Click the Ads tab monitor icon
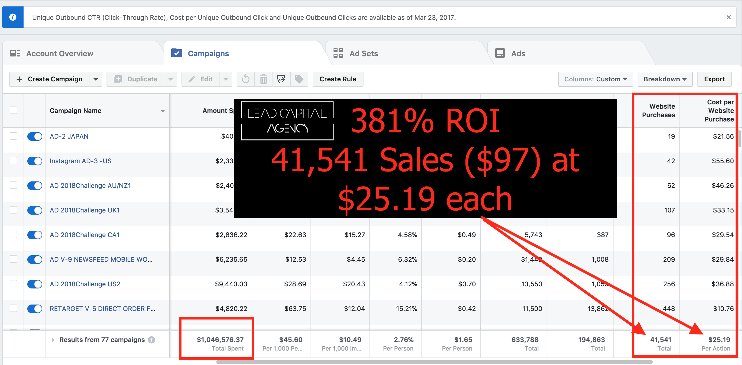Screen dimensions: 742x365 point(500,53)
